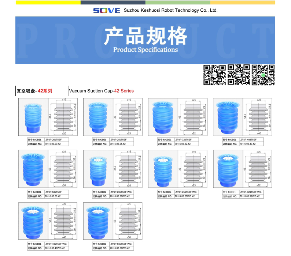Select the ZP3P-32JT5SF-WG model label
291x256 pixels.
[x=251, y=192]
